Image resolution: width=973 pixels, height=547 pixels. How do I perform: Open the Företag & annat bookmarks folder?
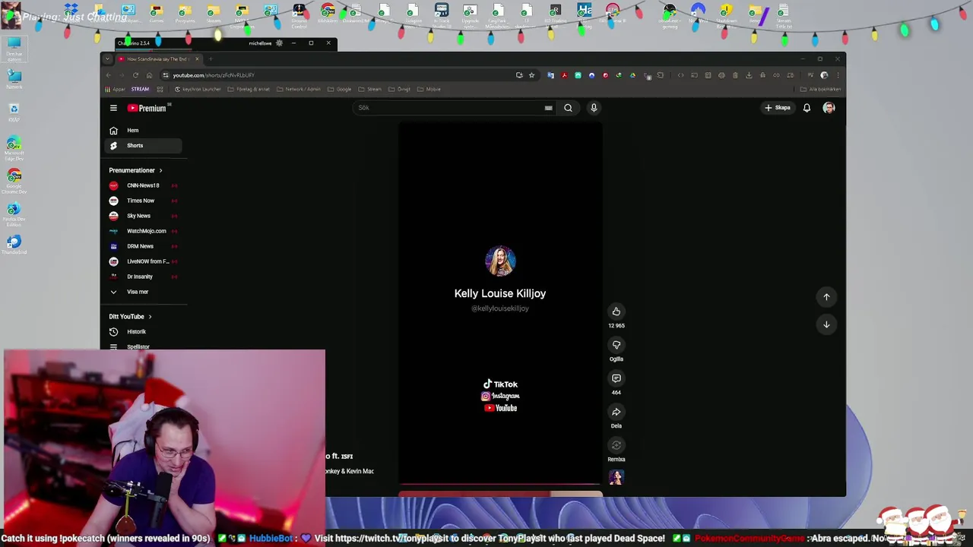pyautogui.click(x=249, y=89)
